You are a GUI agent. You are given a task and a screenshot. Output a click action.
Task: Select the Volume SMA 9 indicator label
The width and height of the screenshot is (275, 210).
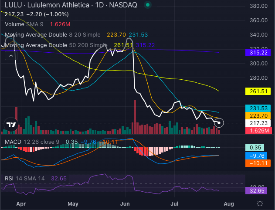click(x=24, y=24)
